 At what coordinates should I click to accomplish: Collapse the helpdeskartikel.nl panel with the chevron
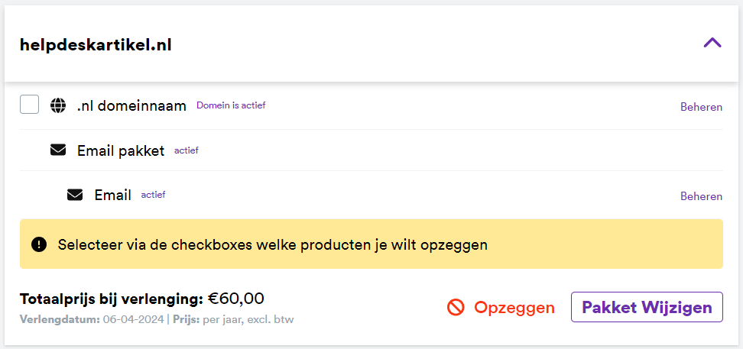click(x=712, y=44)
